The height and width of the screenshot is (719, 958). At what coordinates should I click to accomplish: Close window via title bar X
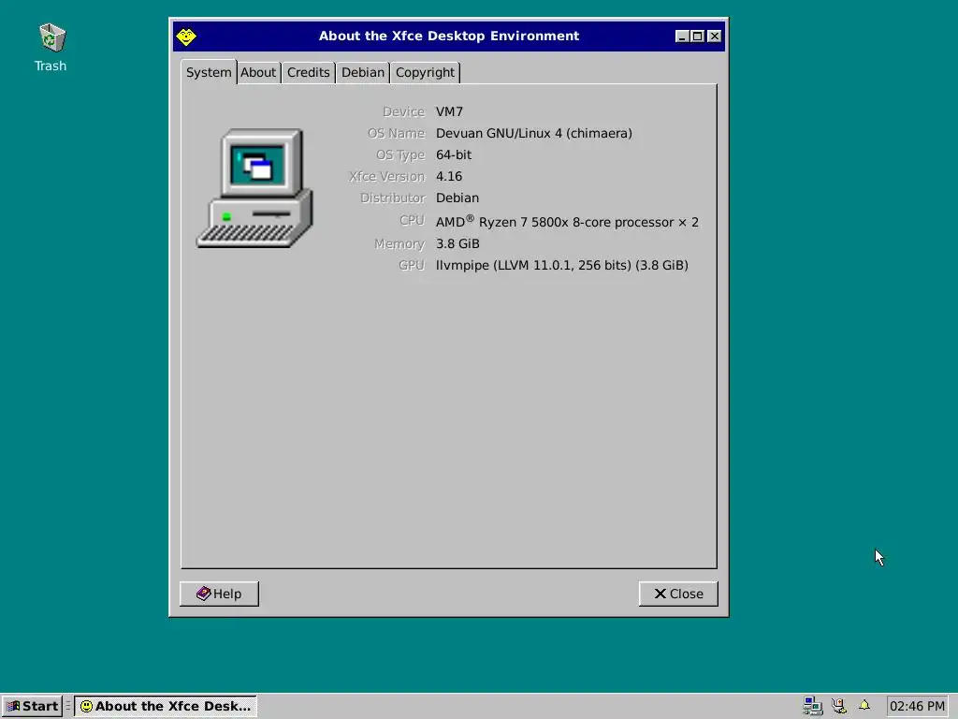tap(714, 37)
